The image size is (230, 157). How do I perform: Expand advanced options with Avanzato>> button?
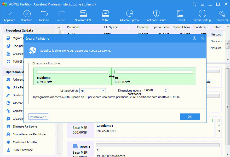38,117
